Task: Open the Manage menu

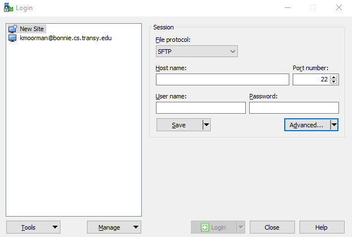Action: point(114,227)
